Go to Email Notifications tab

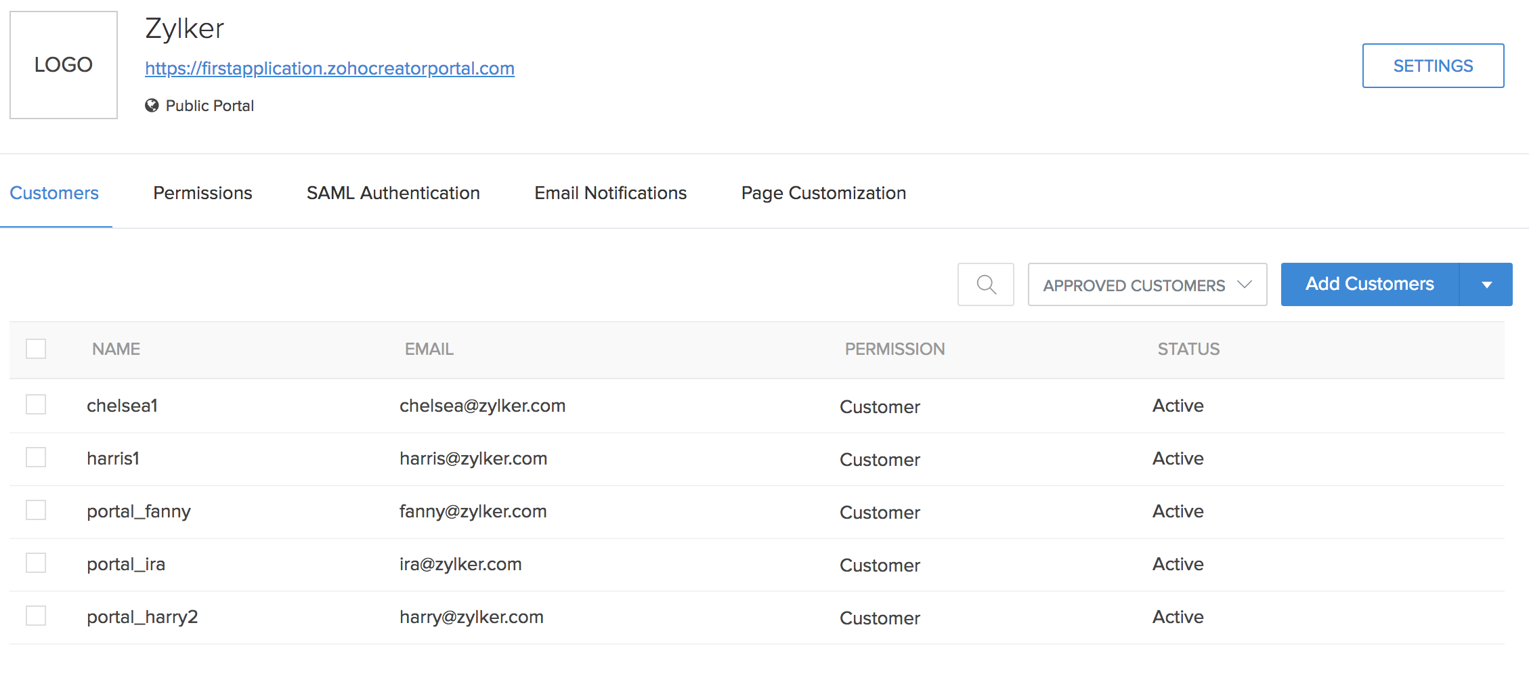[610, 193]
